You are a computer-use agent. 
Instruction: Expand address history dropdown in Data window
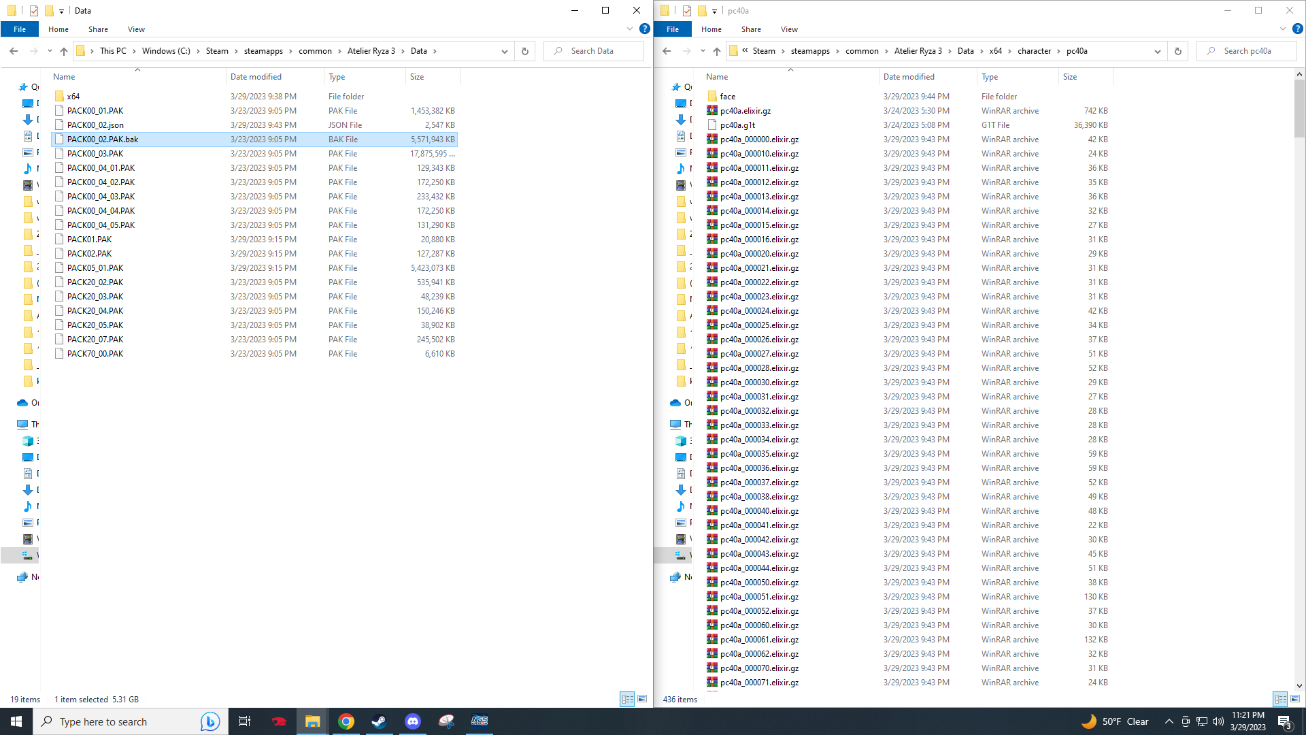(505, 51)
